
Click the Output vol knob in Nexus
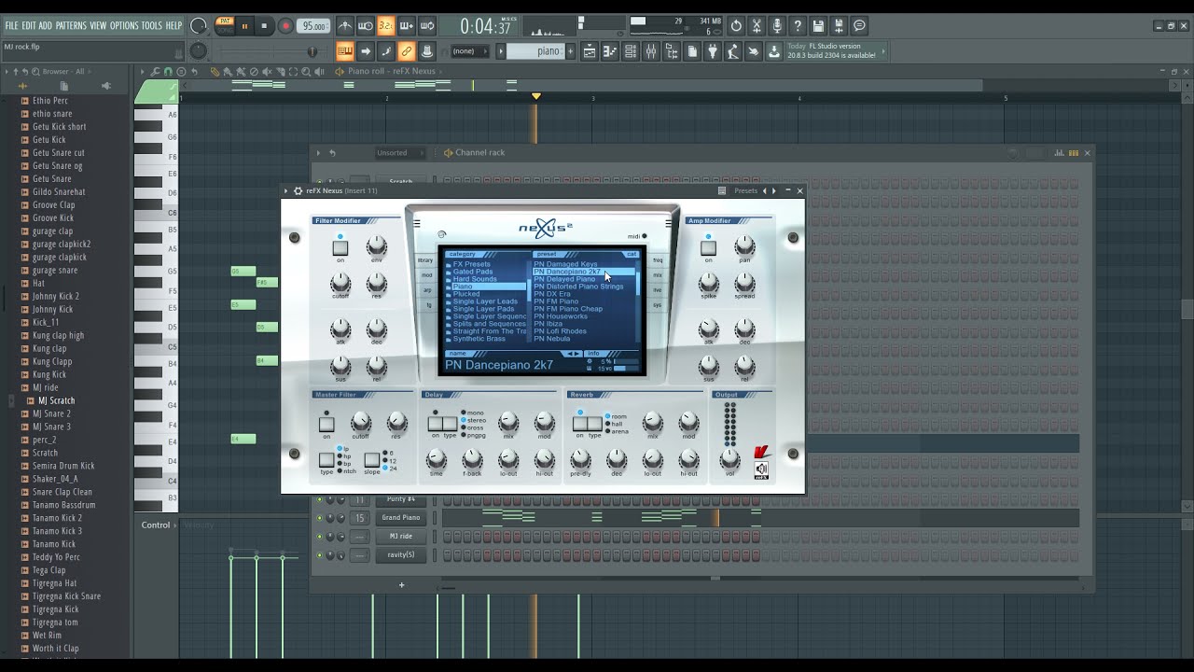pyautogui.click(x=730, y=458)
